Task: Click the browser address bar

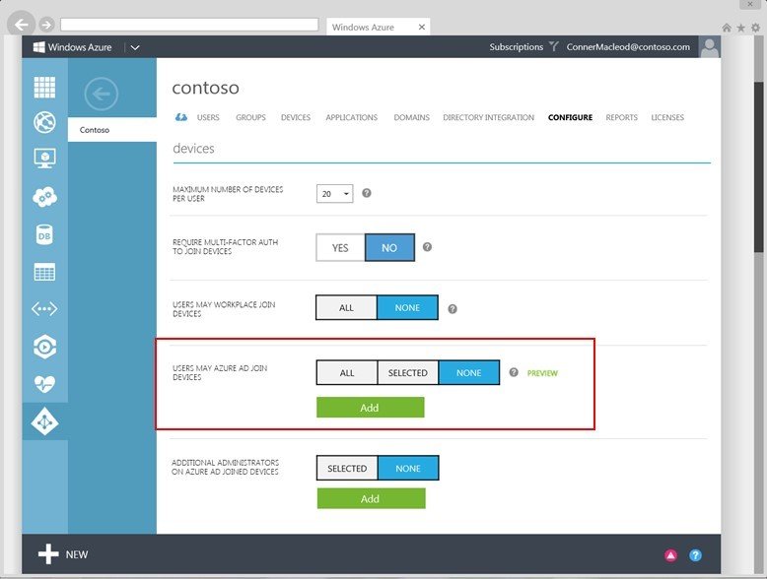Action: (189, 24)
